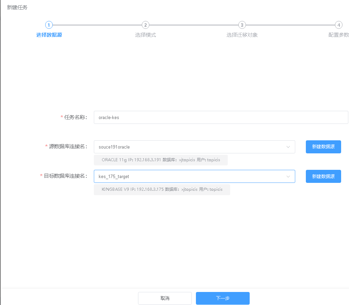
Task: Select the 选择数据源 step label
Action: pos(49,35)
